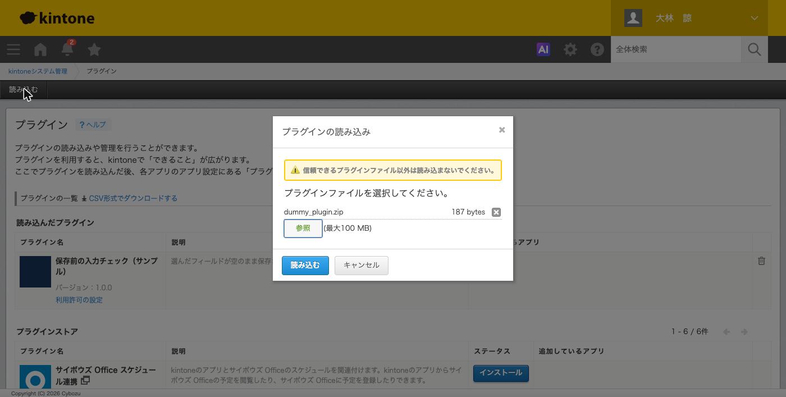Download plugin list via CSV形式でダウンロードする
786x397 pixels.
point(133,198)
